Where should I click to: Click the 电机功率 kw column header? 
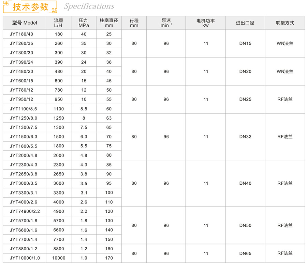(x=206, y=23)
